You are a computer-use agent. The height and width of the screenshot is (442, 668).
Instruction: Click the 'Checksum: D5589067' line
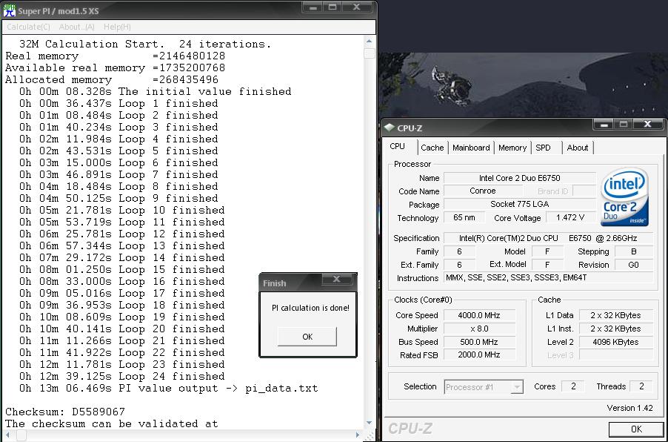click(65, 412)
